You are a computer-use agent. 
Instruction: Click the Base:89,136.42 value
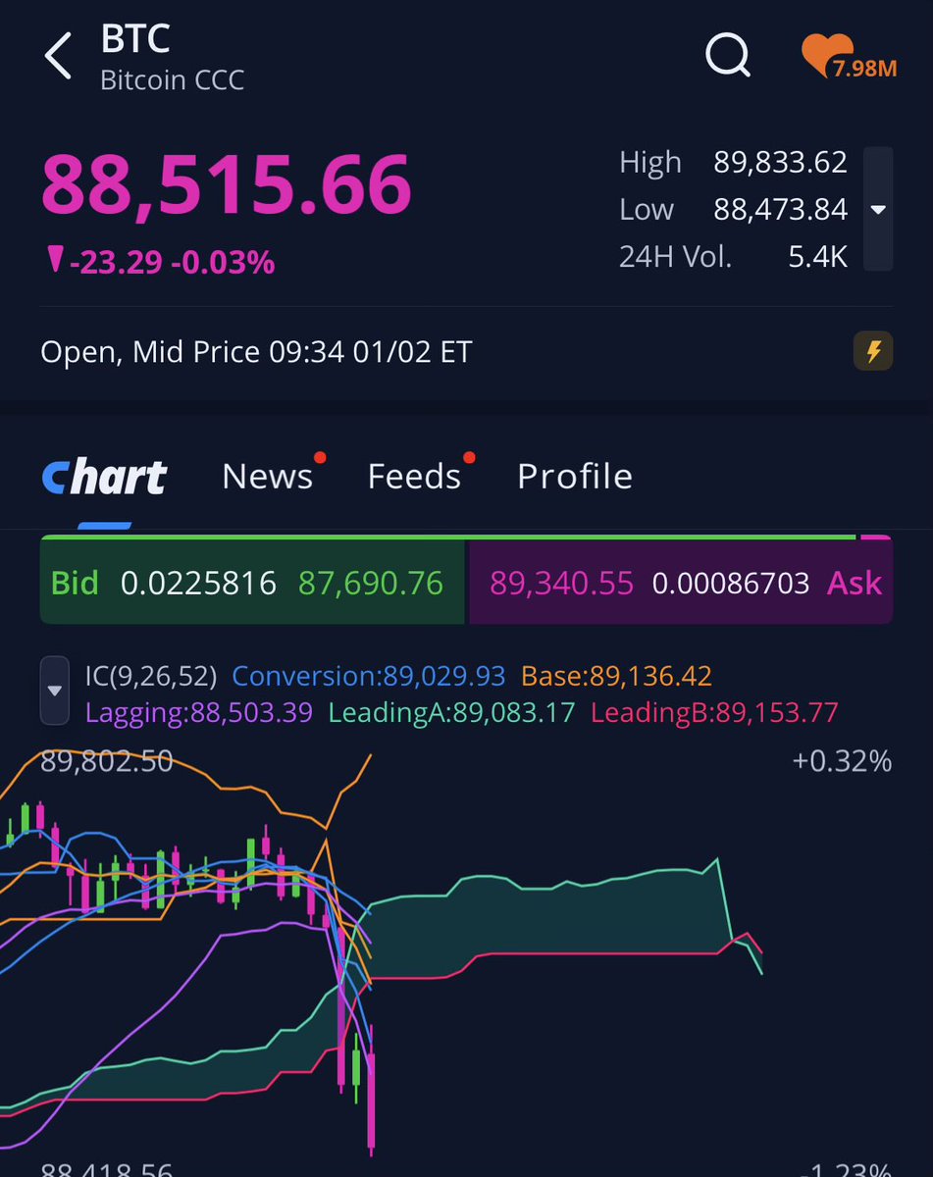(x=617, y=676)
